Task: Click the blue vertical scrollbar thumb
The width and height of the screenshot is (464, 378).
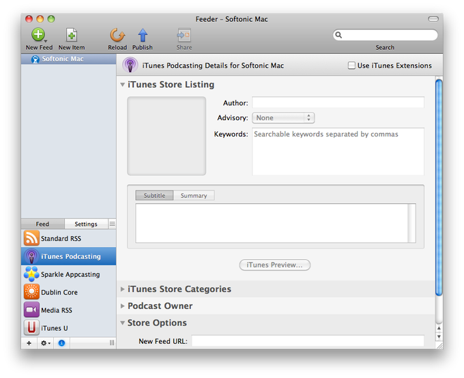Action: (439, 187)
